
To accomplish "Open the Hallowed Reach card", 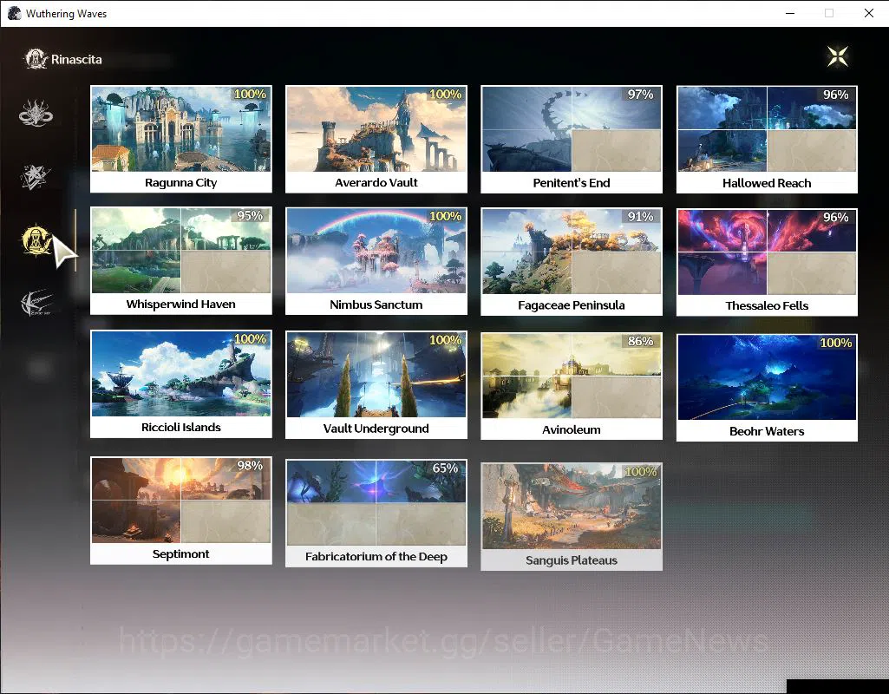I will pos(767,140).
